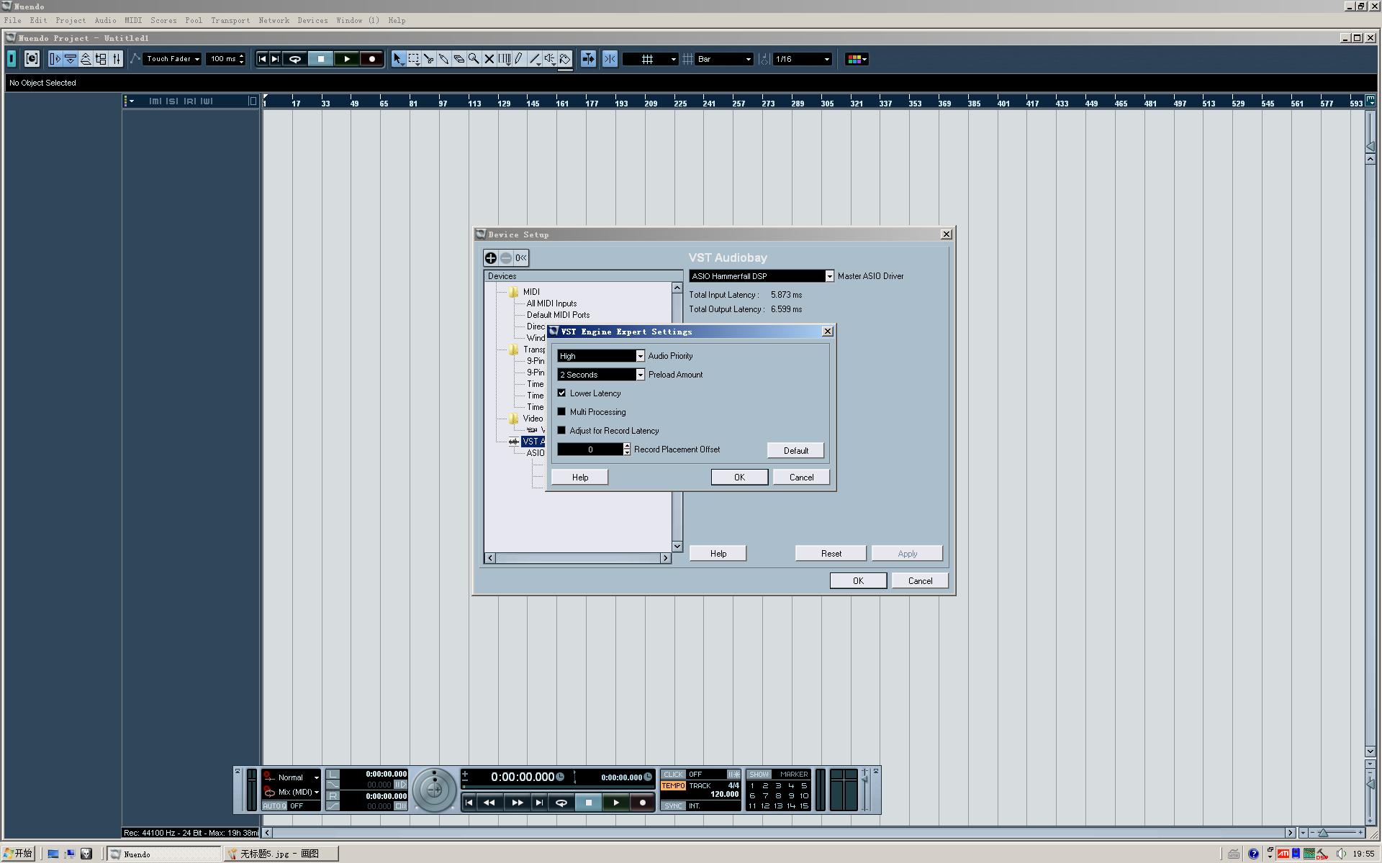Select the Mute X tool
The image size is (1382, 863).
[x=489, y=59]
